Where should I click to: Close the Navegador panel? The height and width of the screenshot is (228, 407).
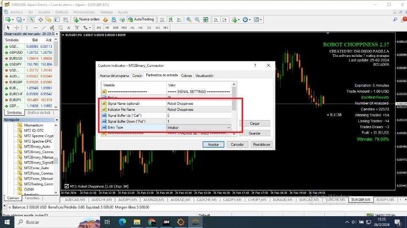tap(56, 120)
